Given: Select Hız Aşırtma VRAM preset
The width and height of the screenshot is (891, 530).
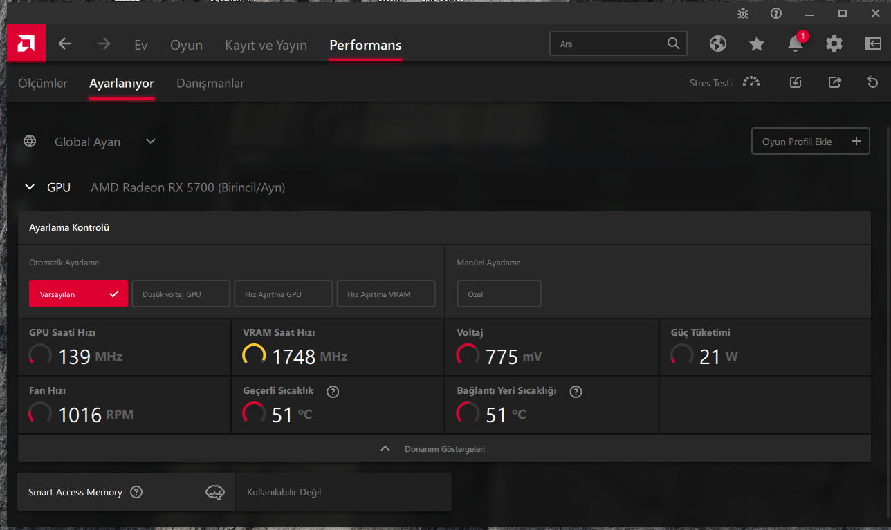Looking at the screenshot, I should [386, 294].
